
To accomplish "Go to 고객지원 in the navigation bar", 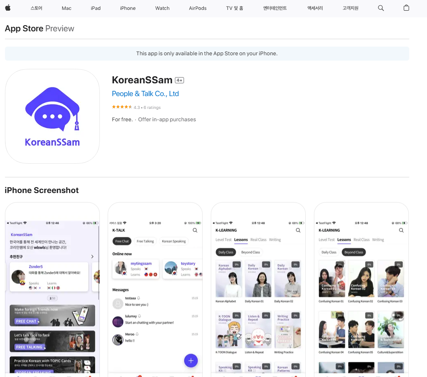I will (351, 8).
